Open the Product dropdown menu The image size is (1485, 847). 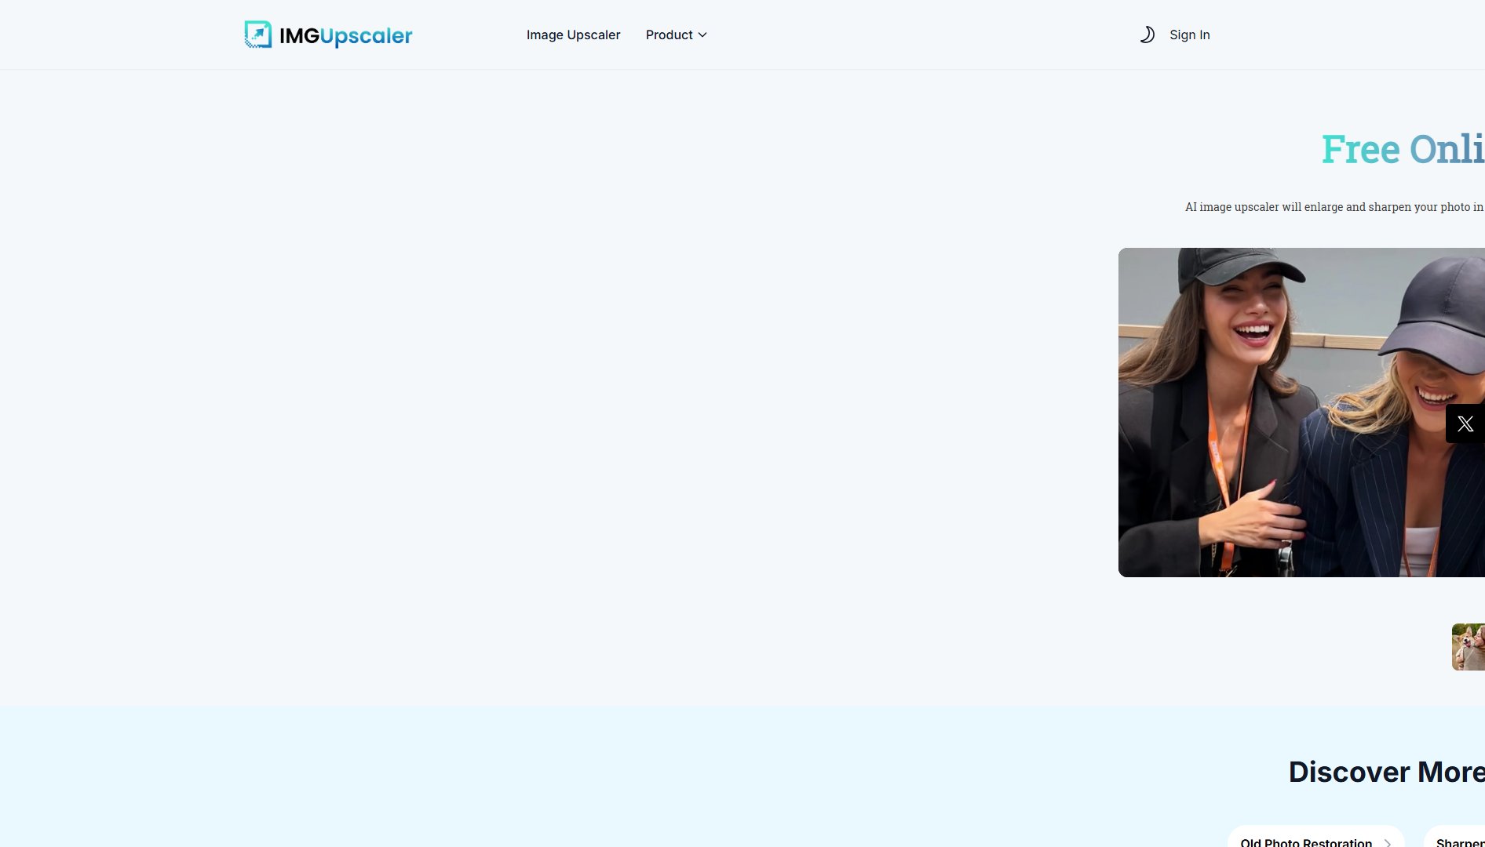[670, 35]
